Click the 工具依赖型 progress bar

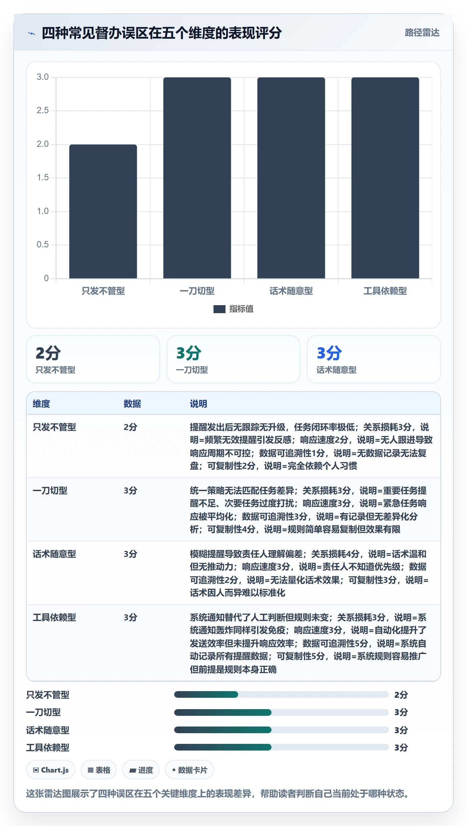(x=282, y=747)
